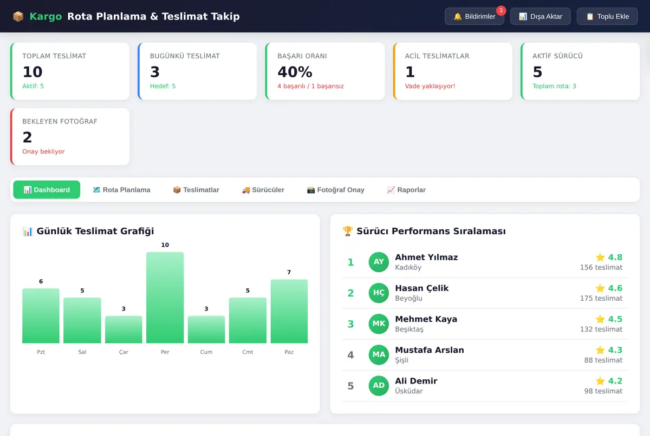The width and height of the screenshot is (650, 436).
Task: Click the star rating icon beside 4.3
Action: tap(600, 349)
